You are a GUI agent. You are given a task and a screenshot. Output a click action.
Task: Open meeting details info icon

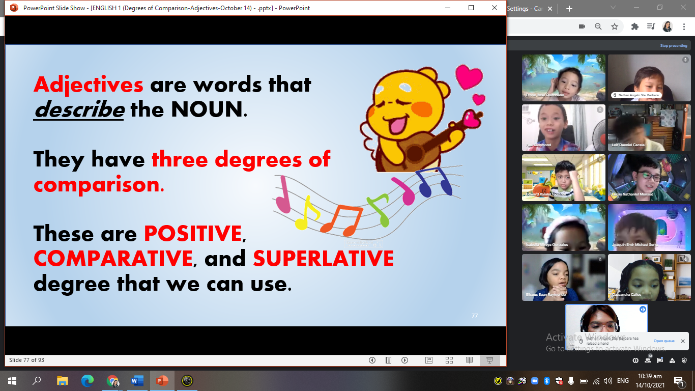(x=635, y=360)
